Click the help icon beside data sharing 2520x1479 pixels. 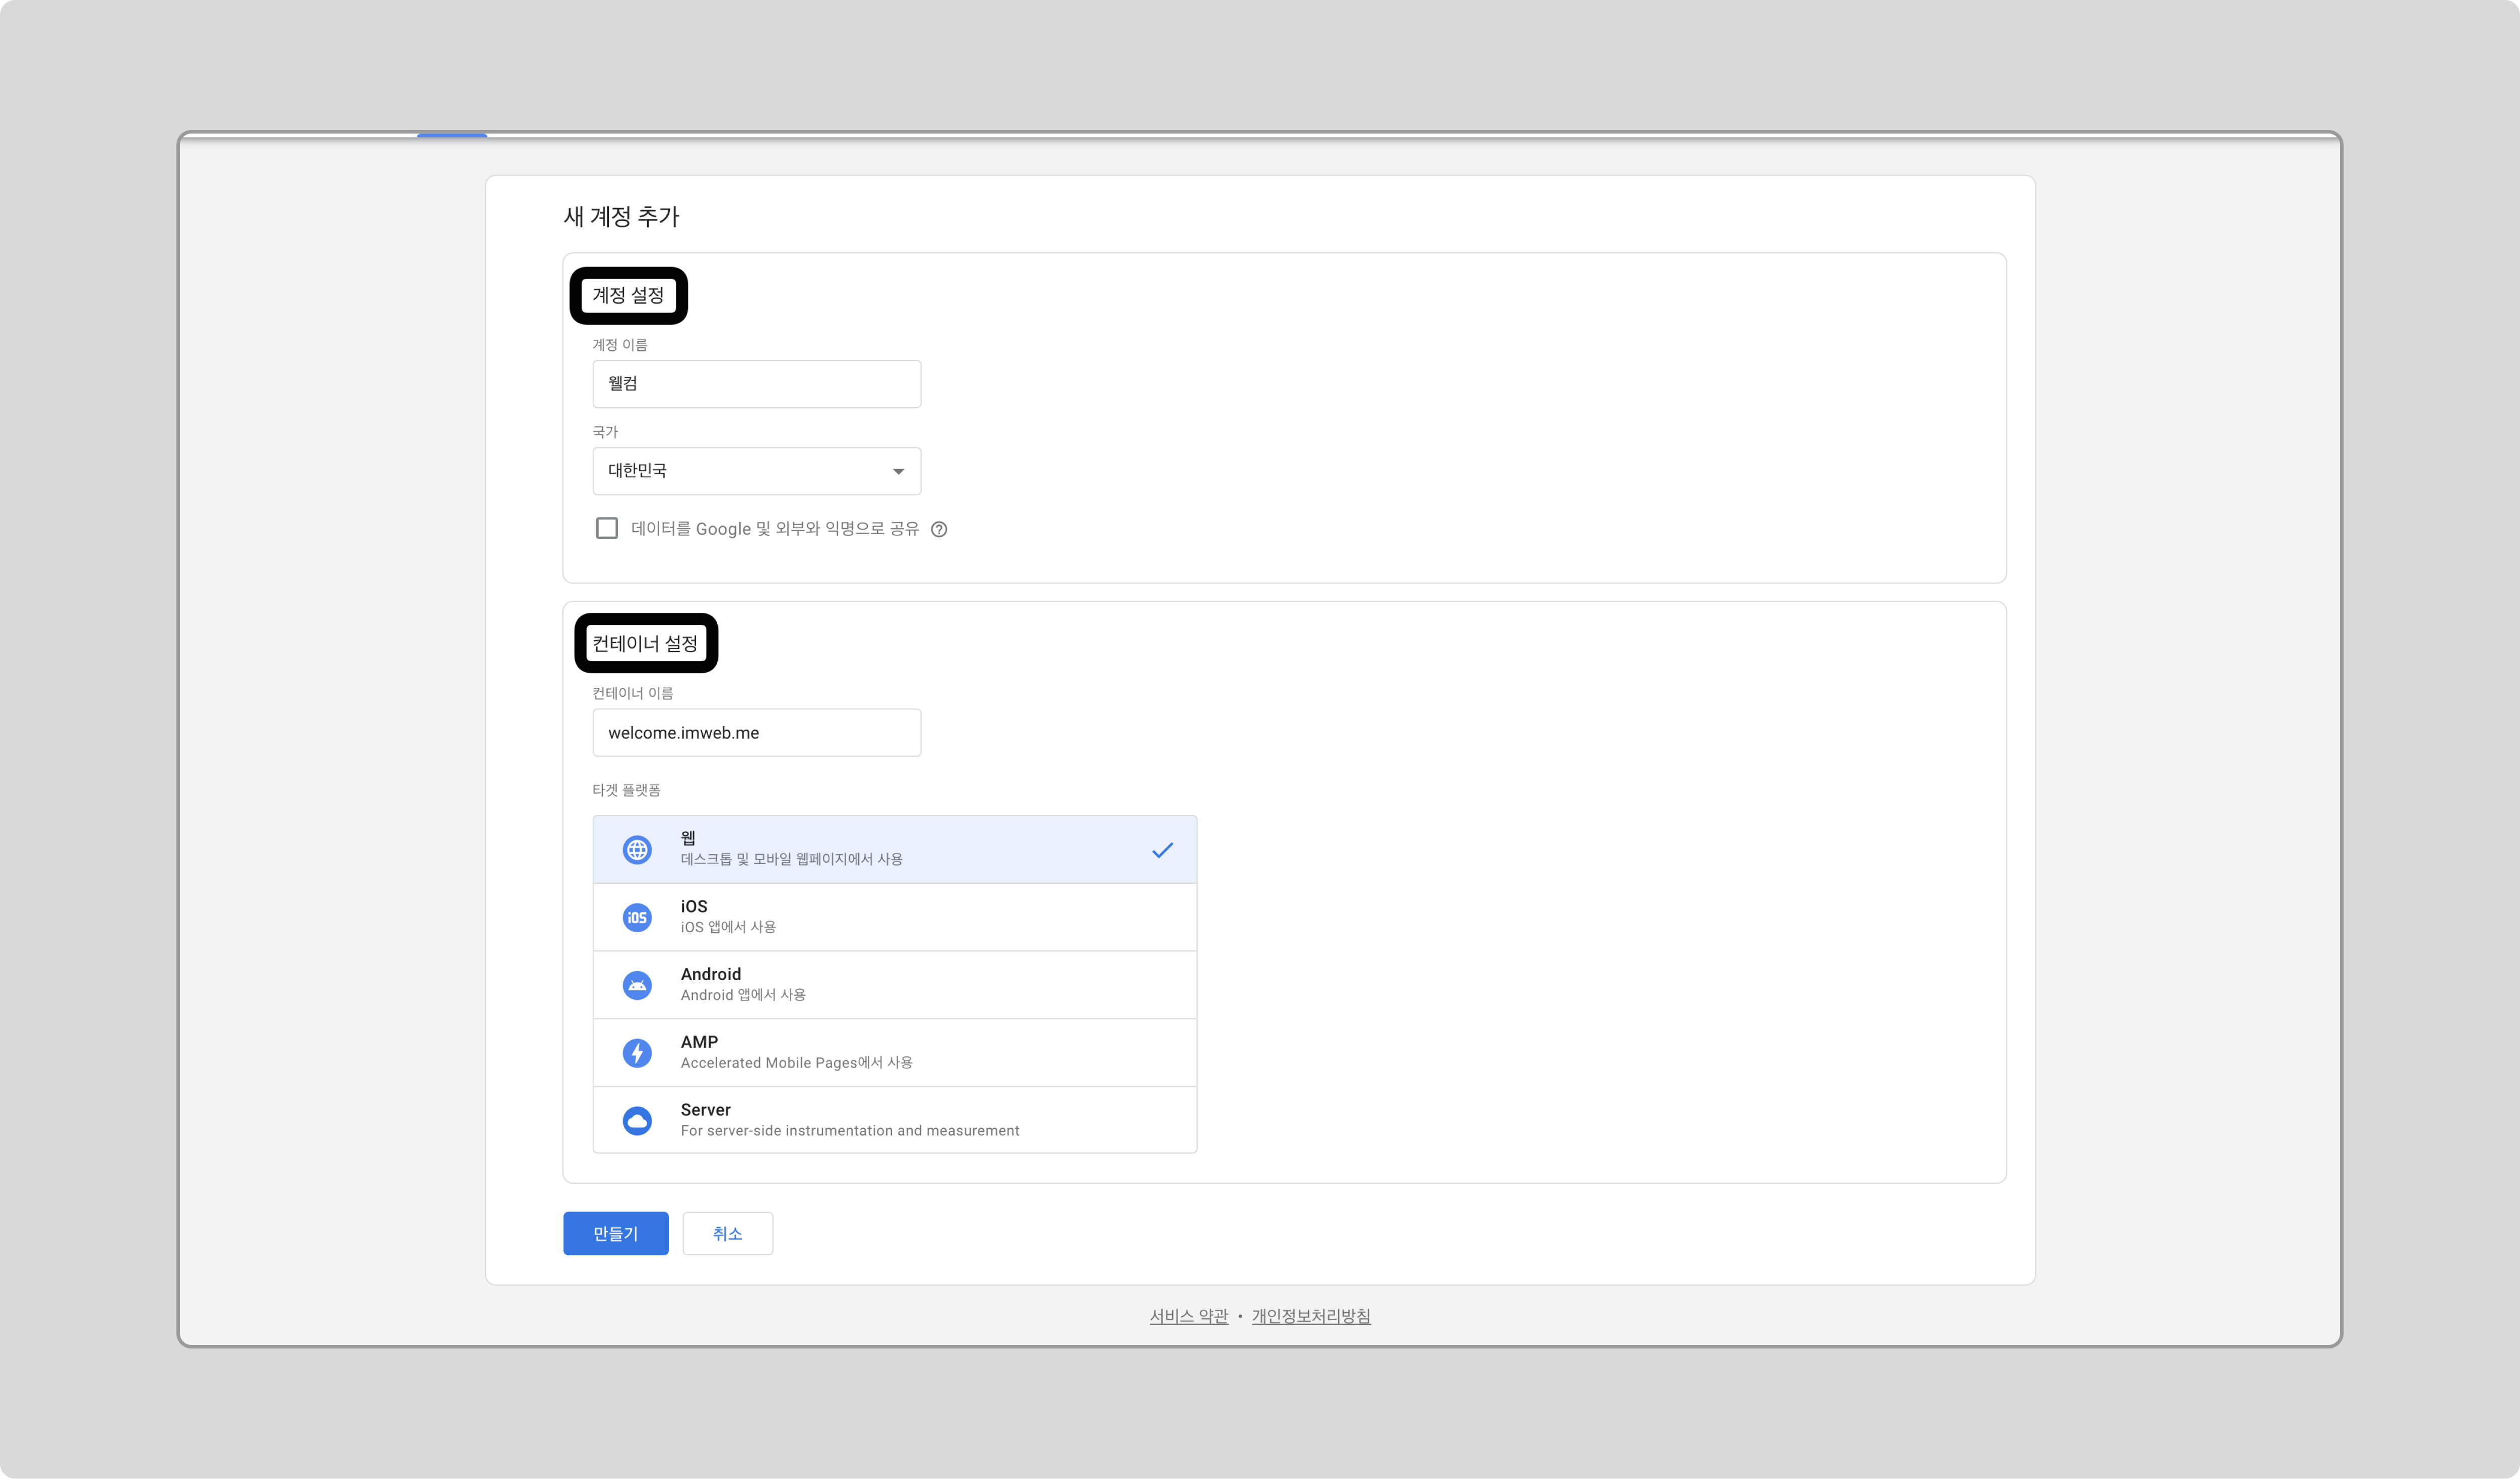[939, 530]
